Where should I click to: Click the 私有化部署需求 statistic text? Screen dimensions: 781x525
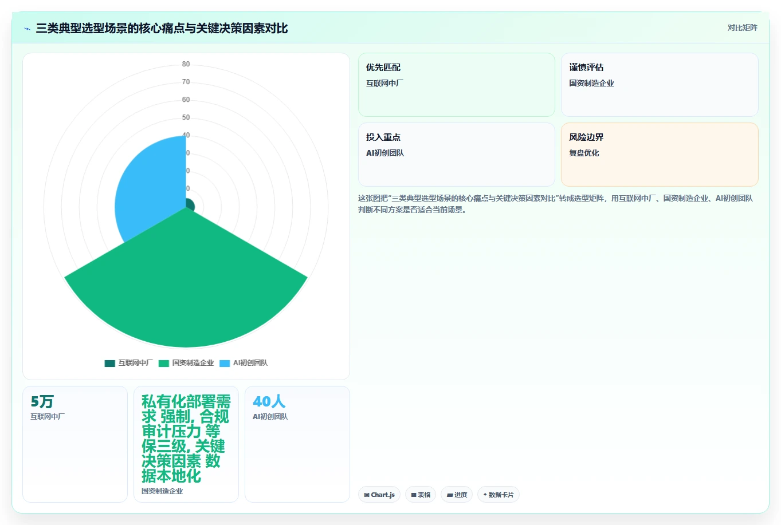(186, 439)
